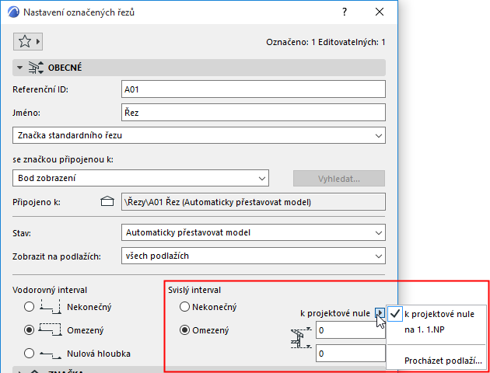Select Nulová hloubka radio option
Image resolution: width=490 pixels, height=373 pixels.
coord(29,354)
